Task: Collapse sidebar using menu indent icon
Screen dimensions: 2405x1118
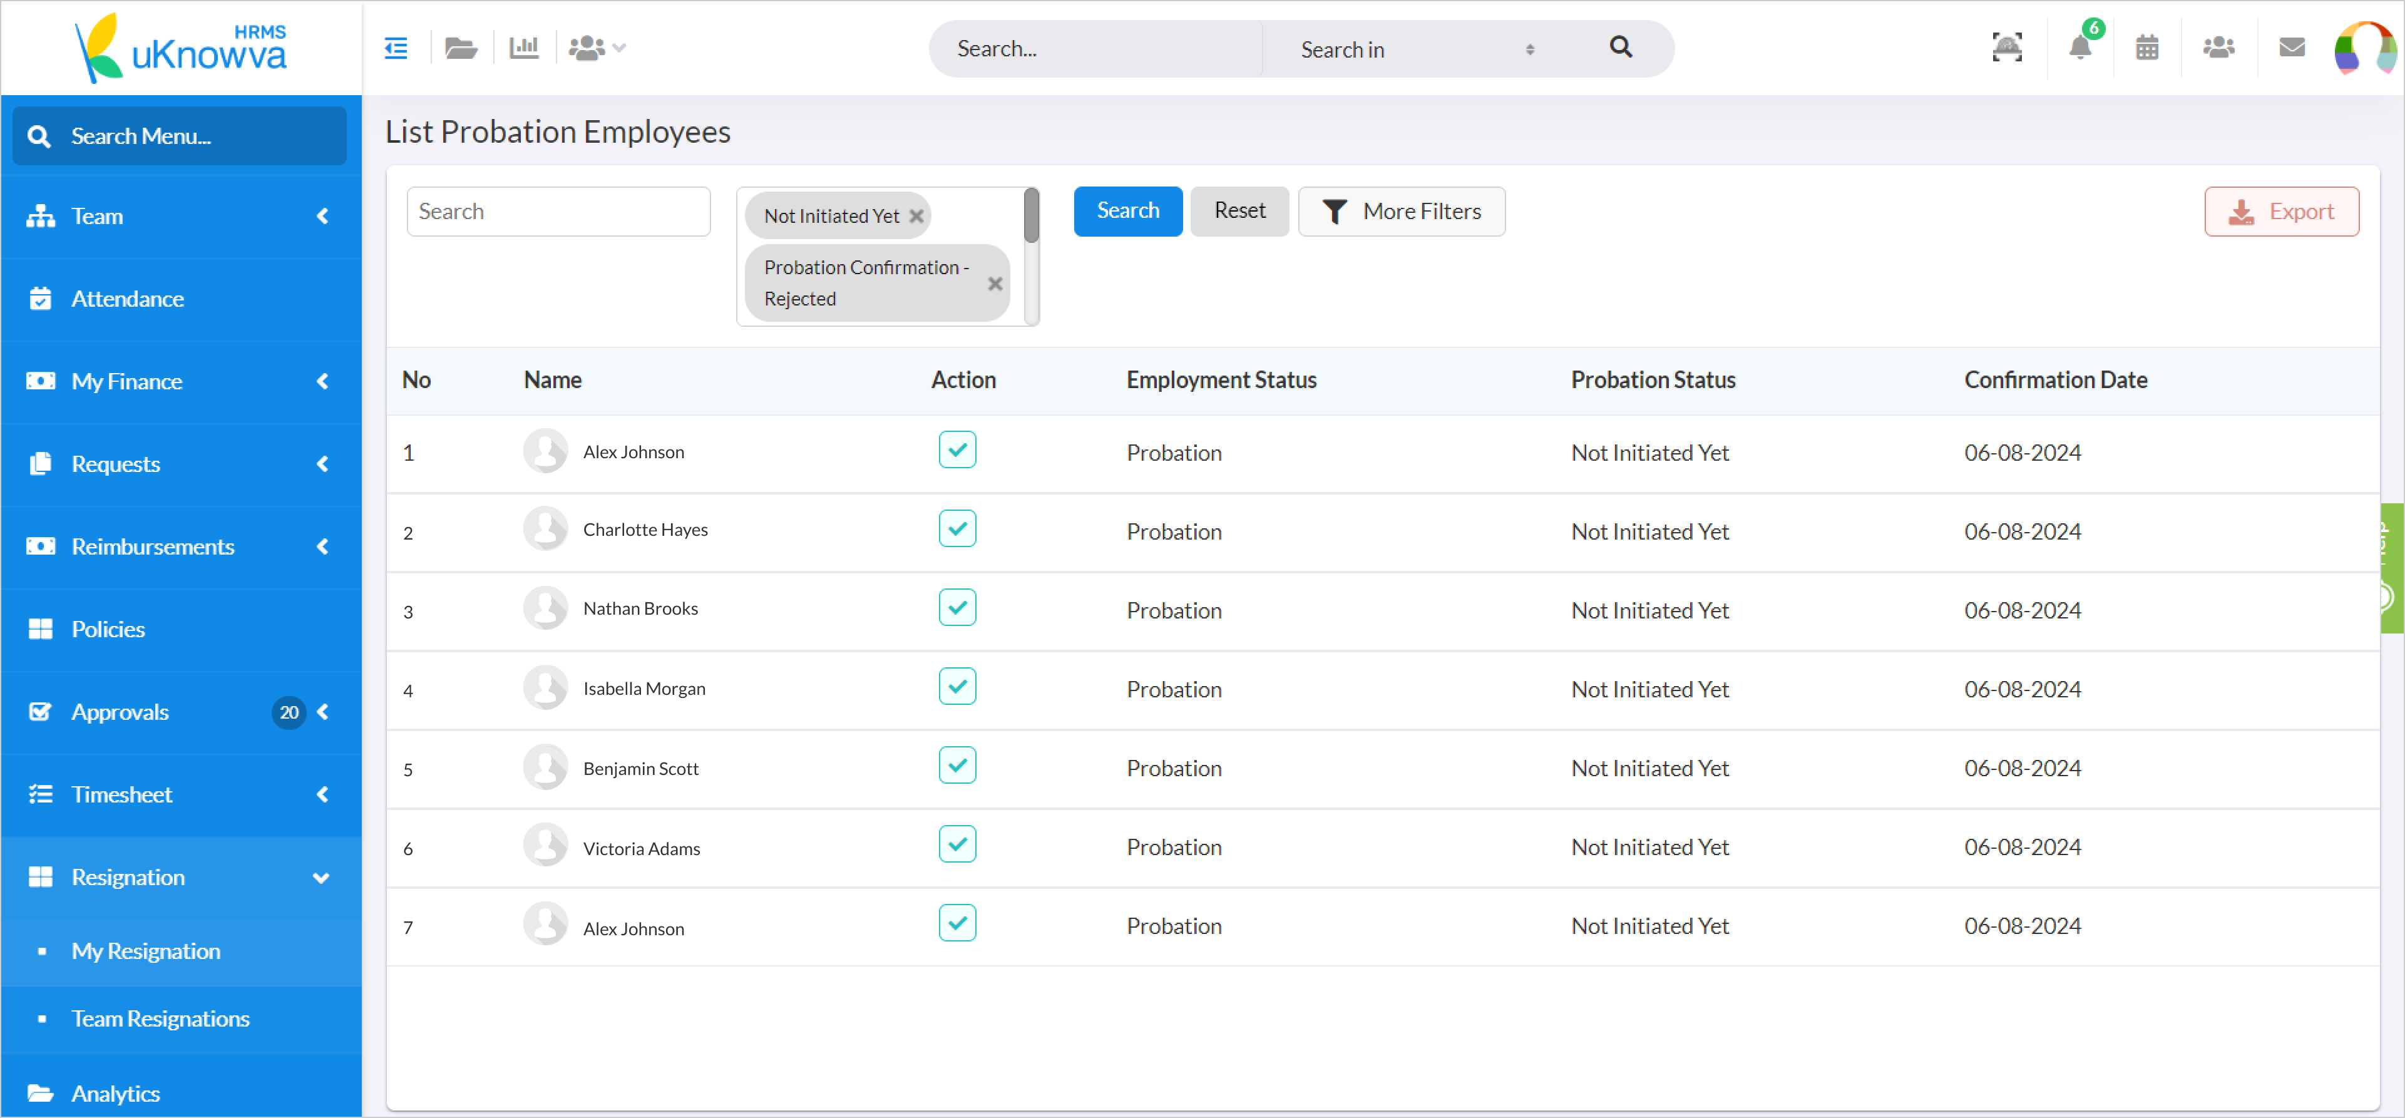Action: [x=396, y=48]
